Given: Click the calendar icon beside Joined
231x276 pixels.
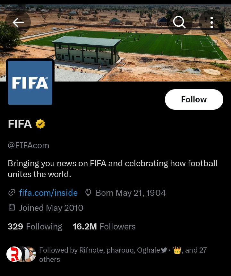Looking at the screenshot, I should point(12,208).
